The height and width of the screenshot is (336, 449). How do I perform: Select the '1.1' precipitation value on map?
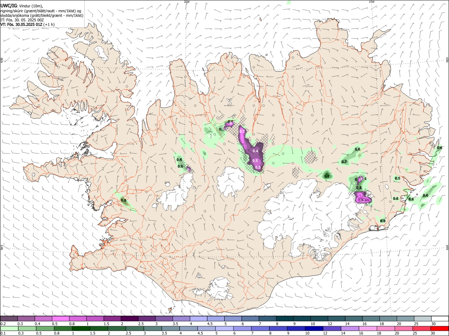pyautogui.click(x=327, y=176)
